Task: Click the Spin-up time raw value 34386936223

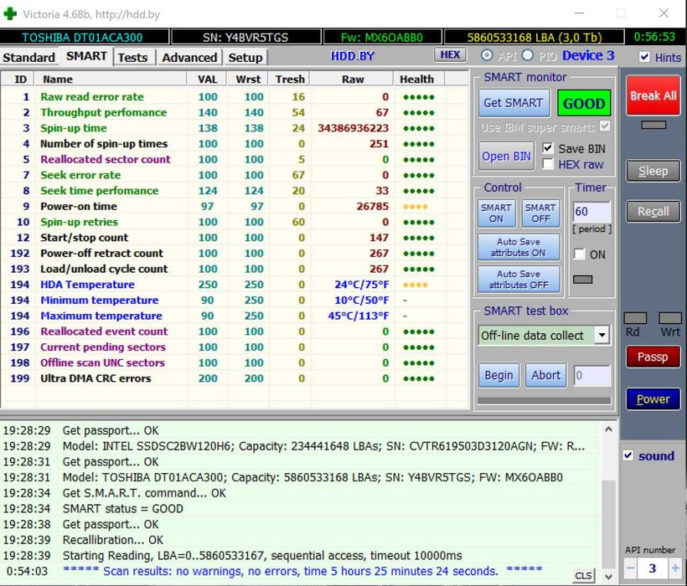Action: pos(354,128)
